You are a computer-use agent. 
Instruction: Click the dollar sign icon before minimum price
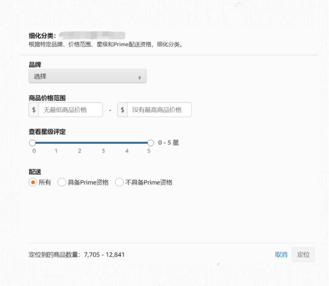[x=33, y=109]
